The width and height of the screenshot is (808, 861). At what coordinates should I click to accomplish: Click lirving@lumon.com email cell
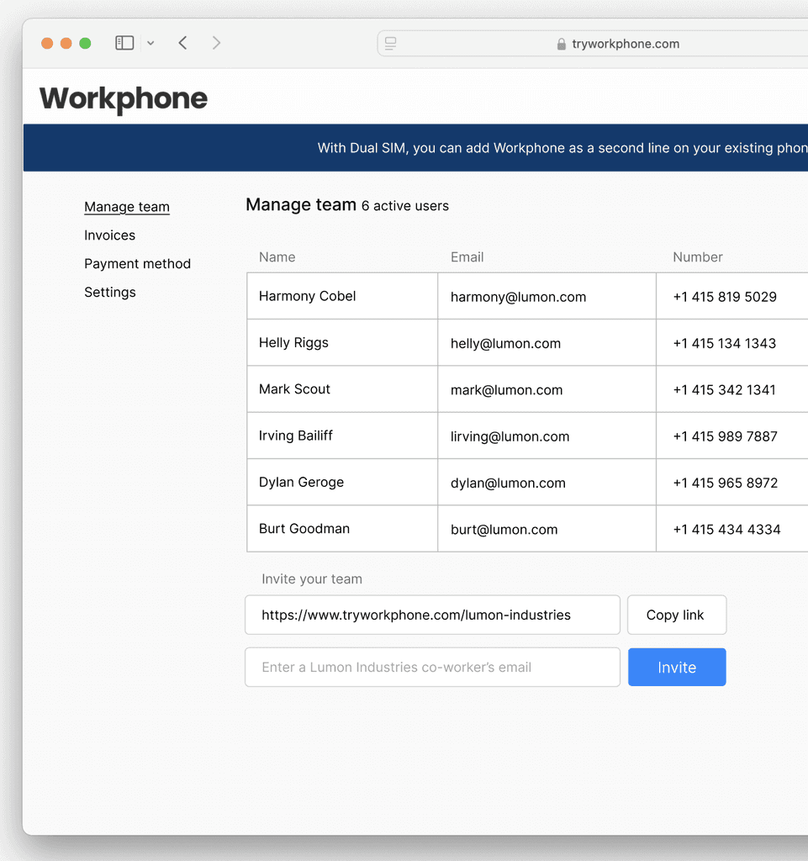tap(547, 436)
